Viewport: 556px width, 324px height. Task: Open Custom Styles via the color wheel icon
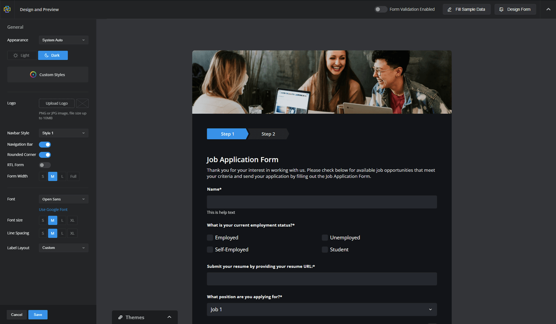coord(33,74)
